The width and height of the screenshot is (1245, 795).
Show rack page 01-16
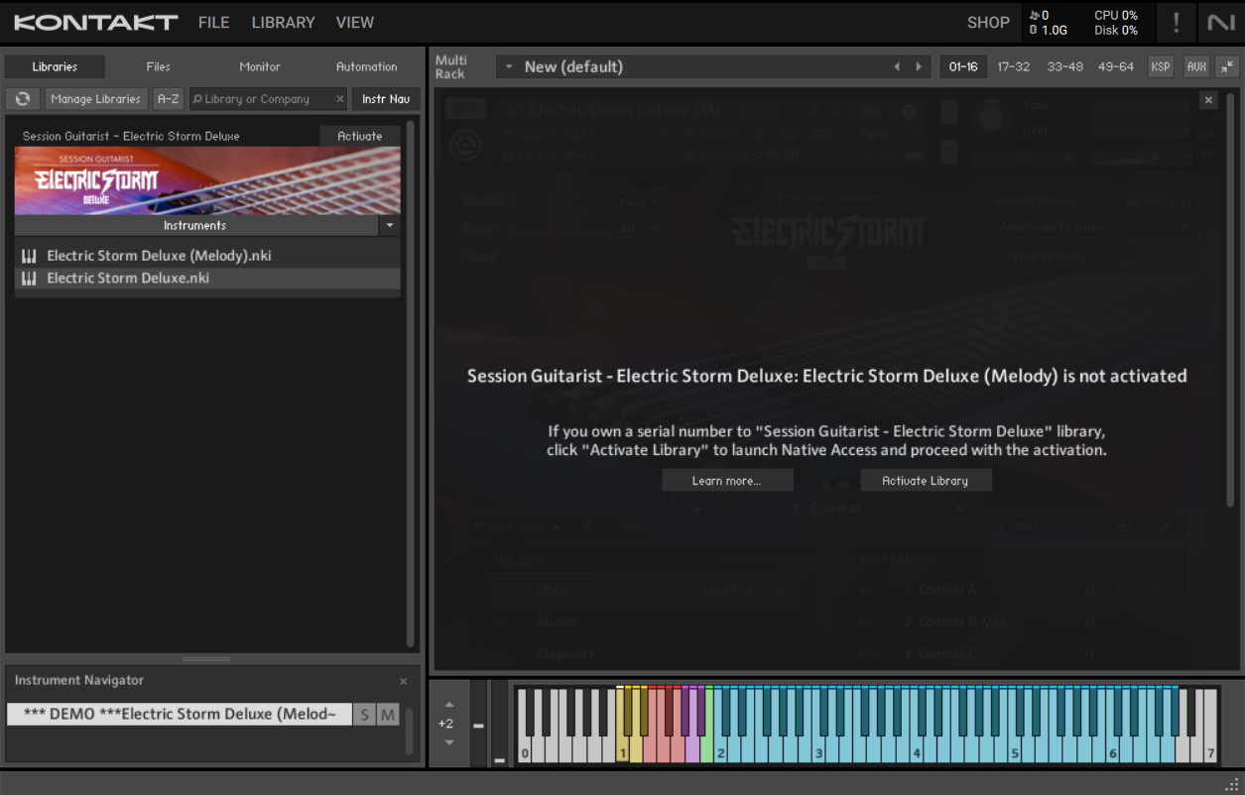(963, 66)
